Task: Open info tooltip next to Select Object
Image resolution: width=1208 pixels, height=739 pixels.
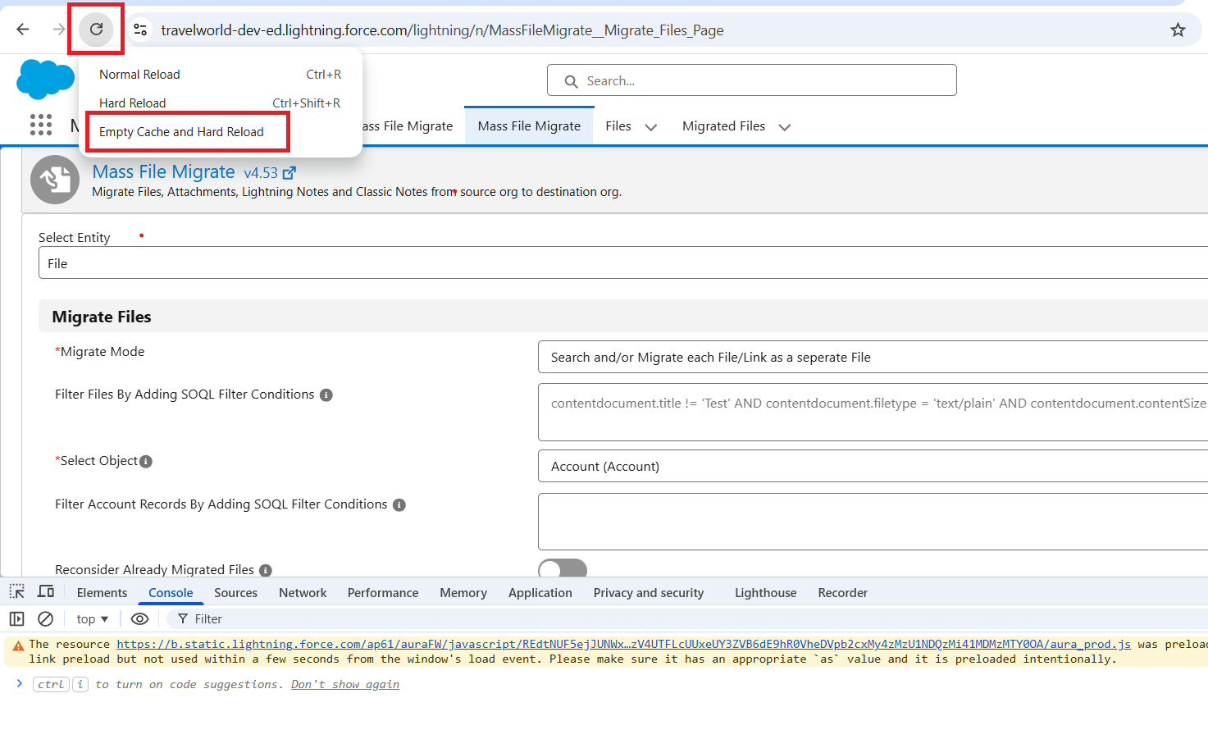Action: 146,462
